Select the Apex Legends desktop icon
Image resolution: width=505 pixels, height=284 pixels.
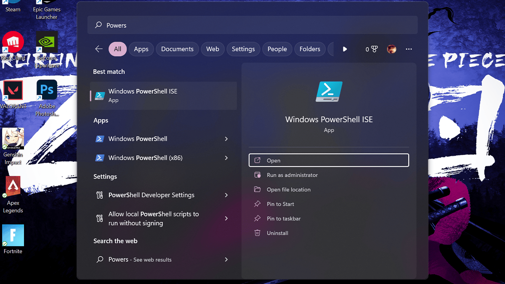(x=13, y=187)
